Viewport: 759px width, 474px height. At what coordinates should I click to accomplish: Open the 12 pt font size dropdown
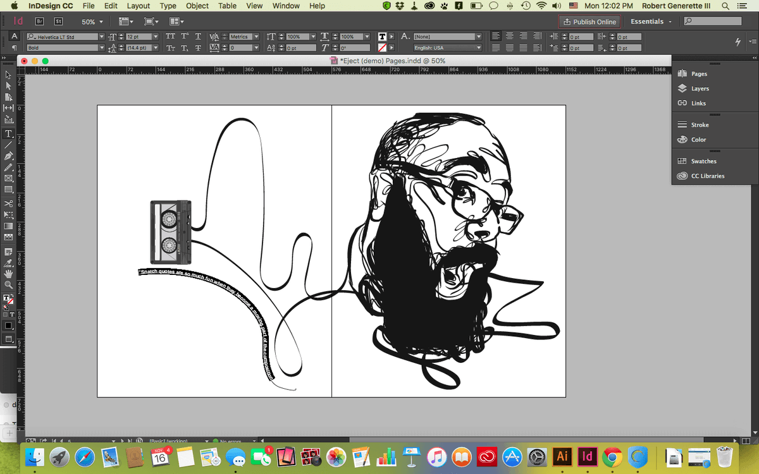156,37
